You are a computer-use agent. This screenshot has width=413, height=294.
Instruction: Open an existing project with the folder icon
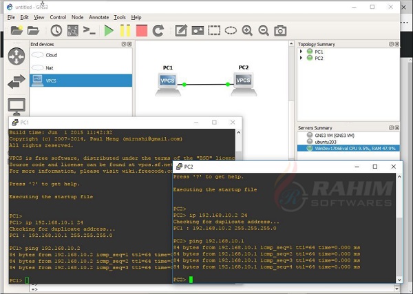tap(33, 30)
